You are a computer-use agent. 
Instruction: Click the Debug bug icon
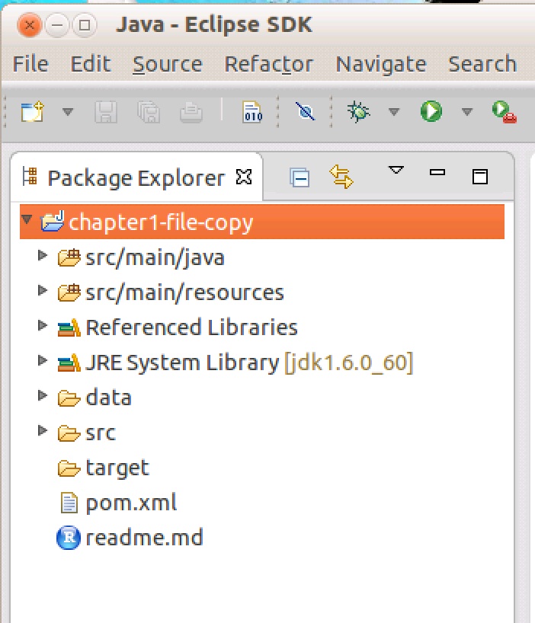point(358,113)
